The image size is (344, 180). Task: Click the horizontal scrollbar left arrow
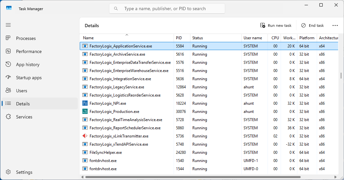[82, 177]
